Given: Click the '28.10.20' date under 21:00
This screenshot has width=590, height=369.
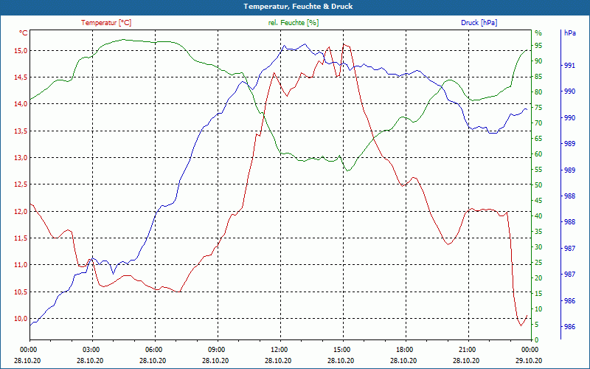Looking at the screenshot, I should pos(466,361).
